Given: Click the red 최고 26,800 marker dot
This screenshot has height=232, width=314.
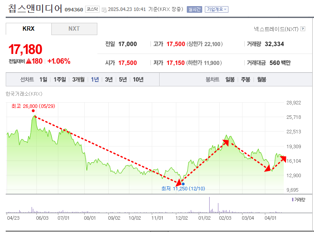Looking at the screenshot, I should click(33, 111).
